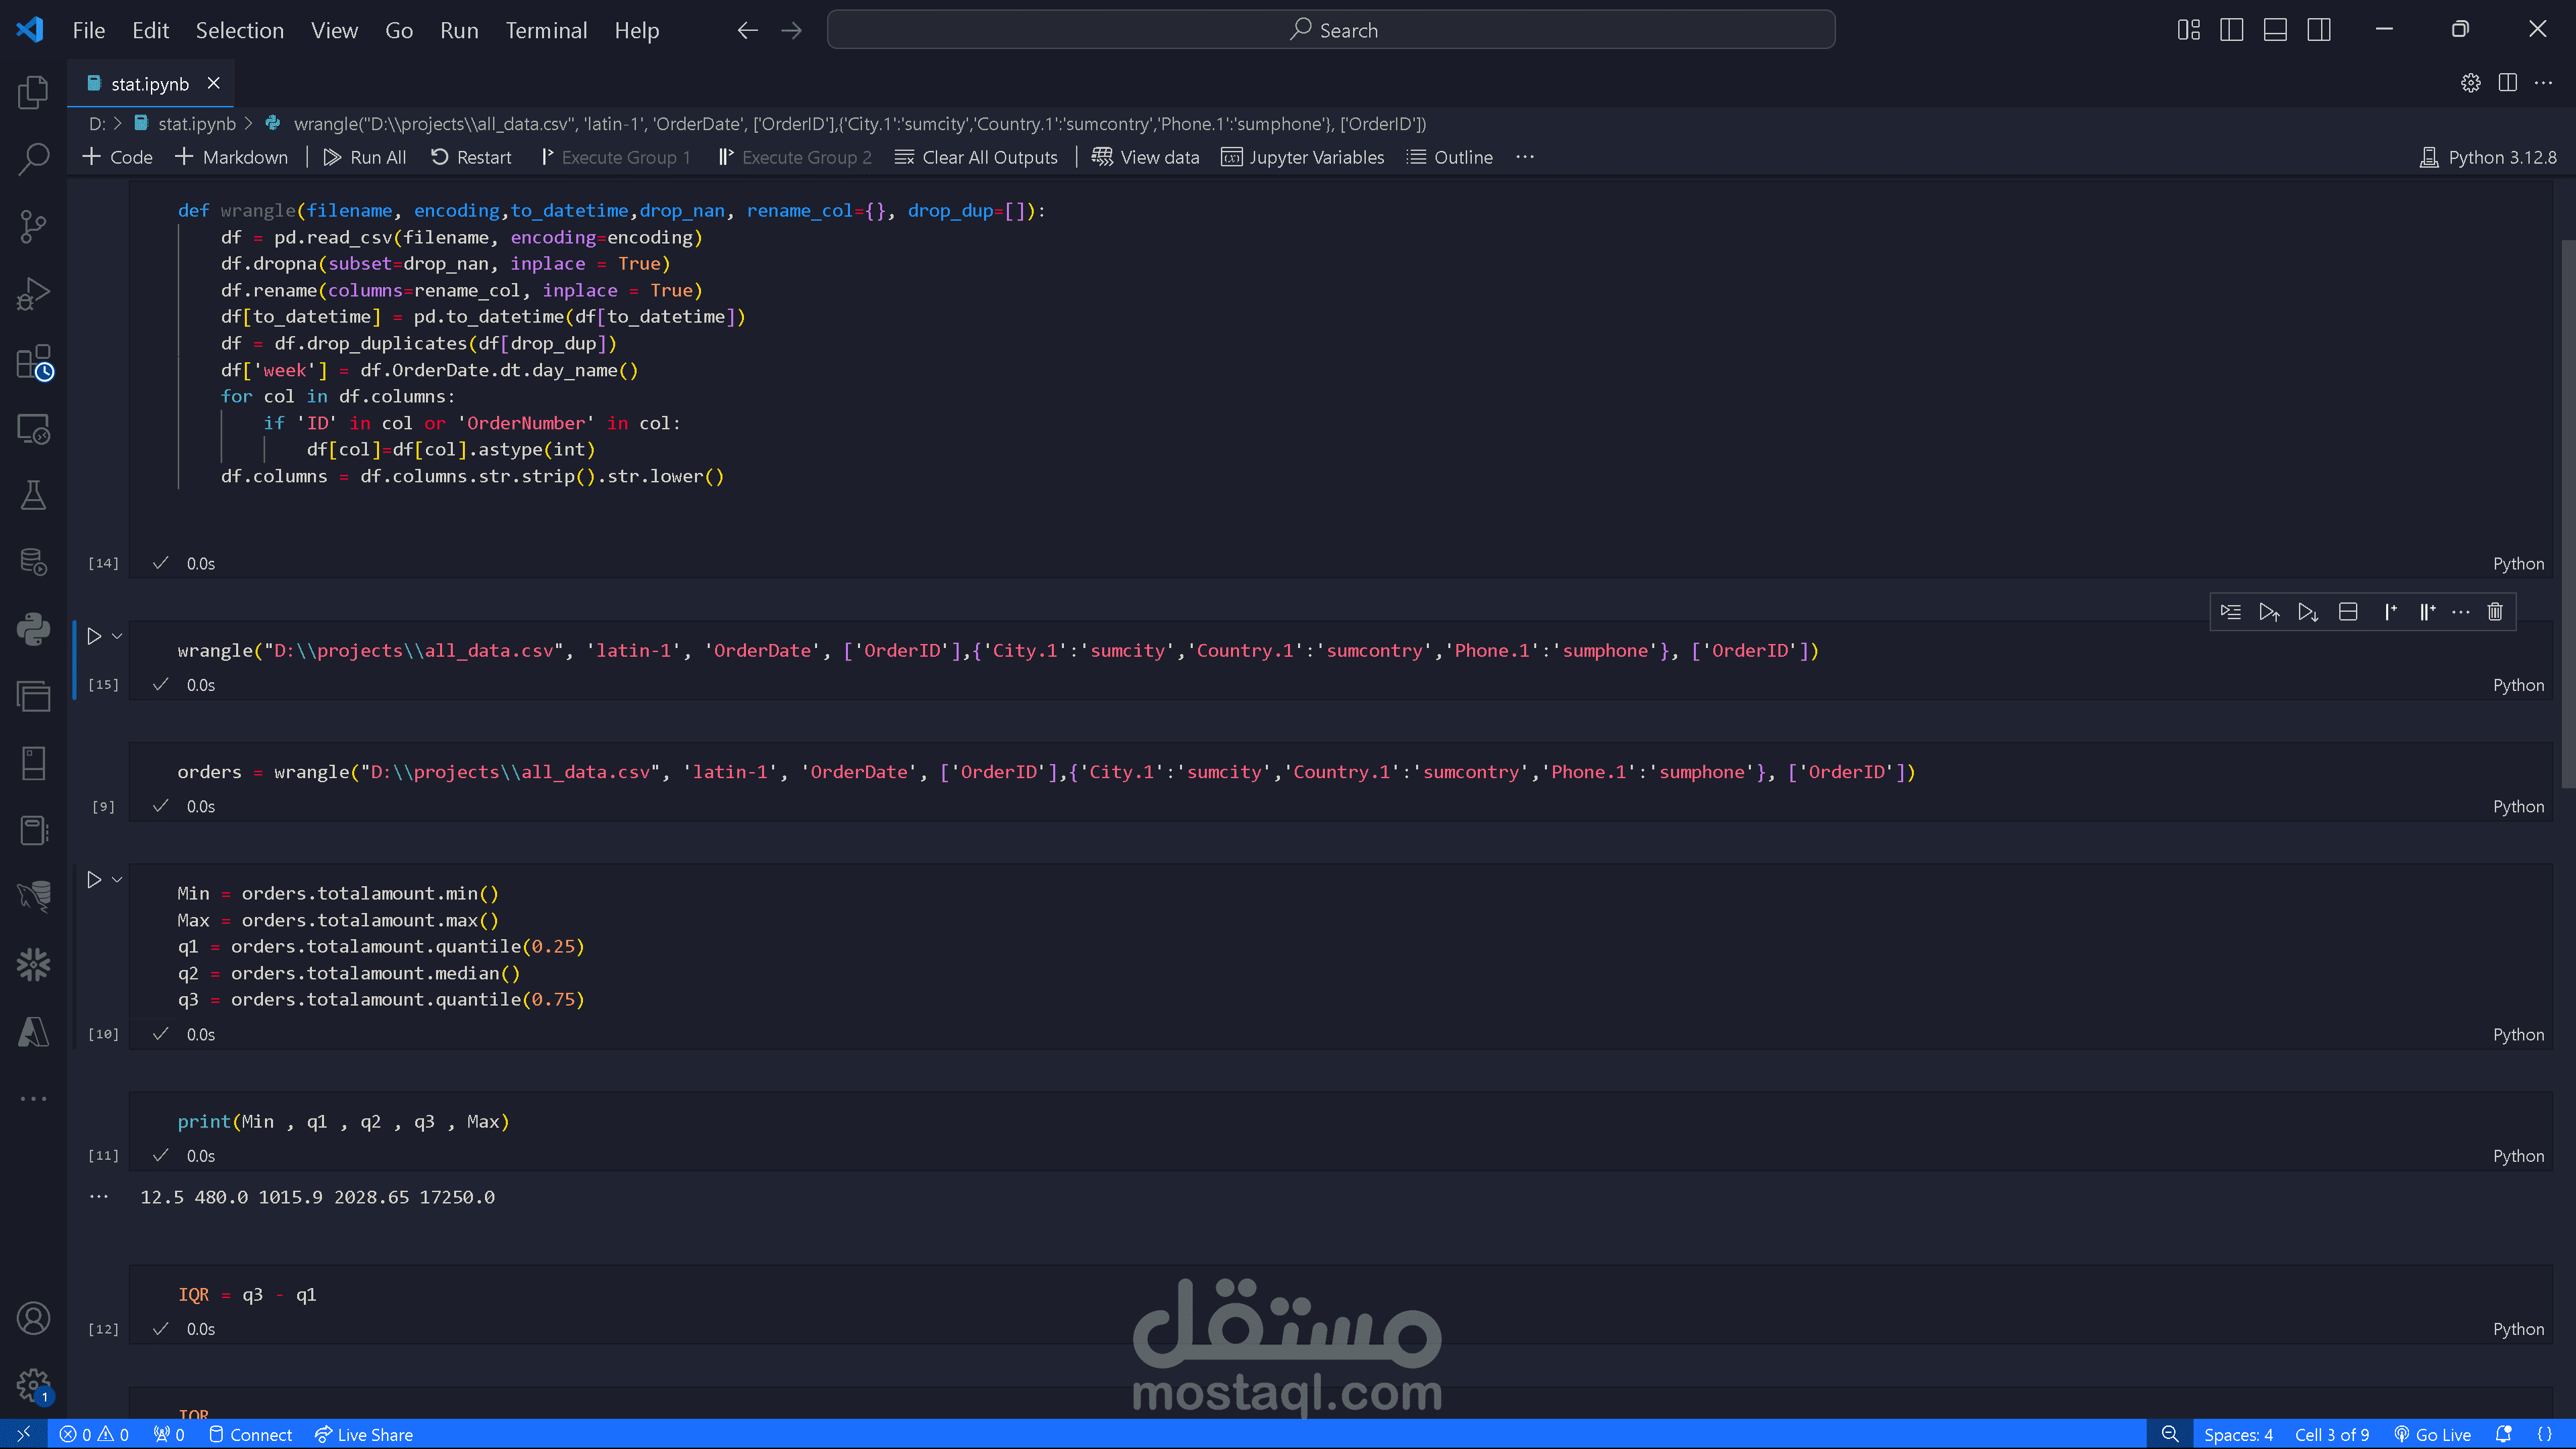Open the Testing flask view in sidebar
Viewport: 2576px width, 1449px height.
point(33,495)
